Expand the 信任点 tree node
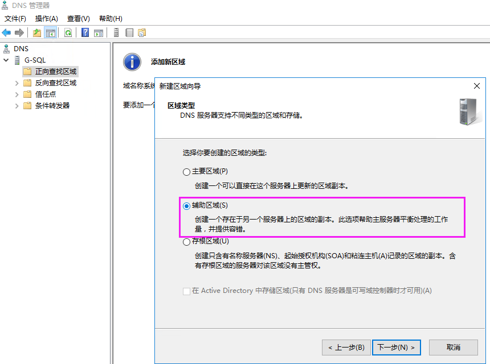 pos(17,94)
